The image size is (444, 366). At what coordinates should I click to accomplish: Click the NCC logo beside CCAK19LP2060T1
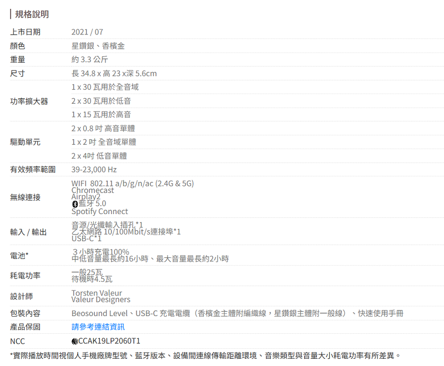tap(74, 341)
